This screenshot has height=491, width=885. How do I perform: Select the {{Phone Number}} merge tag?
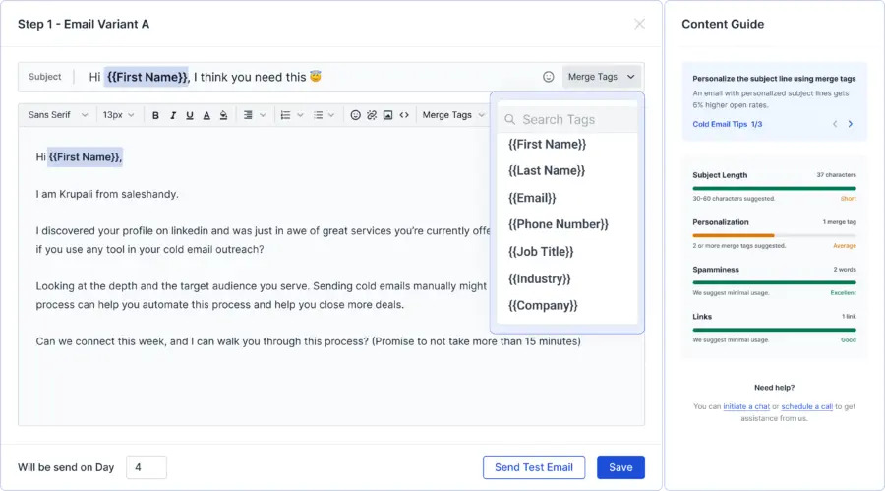click(x=559, y=224)
